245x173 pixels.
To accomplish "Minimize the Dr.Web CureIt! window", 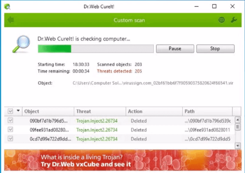I will tap(196, 7).
